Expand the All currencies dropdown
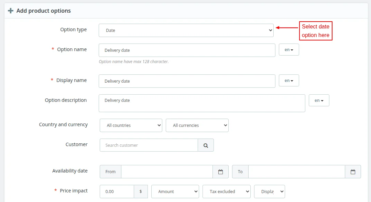The width and height of the screenshot is (371, 202). pyautogui.click(x=197, y=126)
